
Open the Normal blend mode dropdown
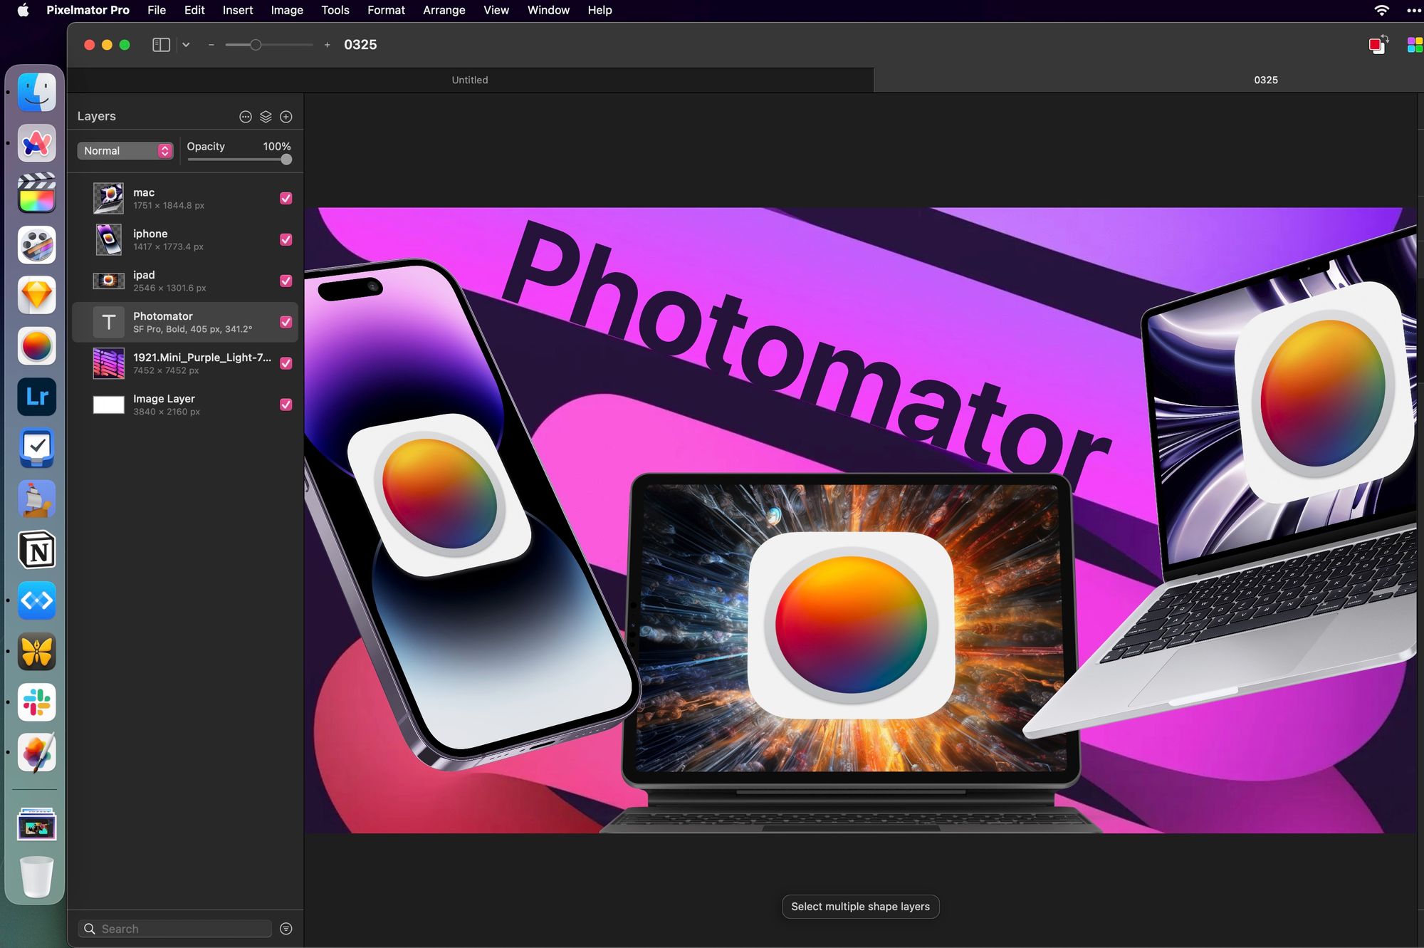(x=125, y=151)
